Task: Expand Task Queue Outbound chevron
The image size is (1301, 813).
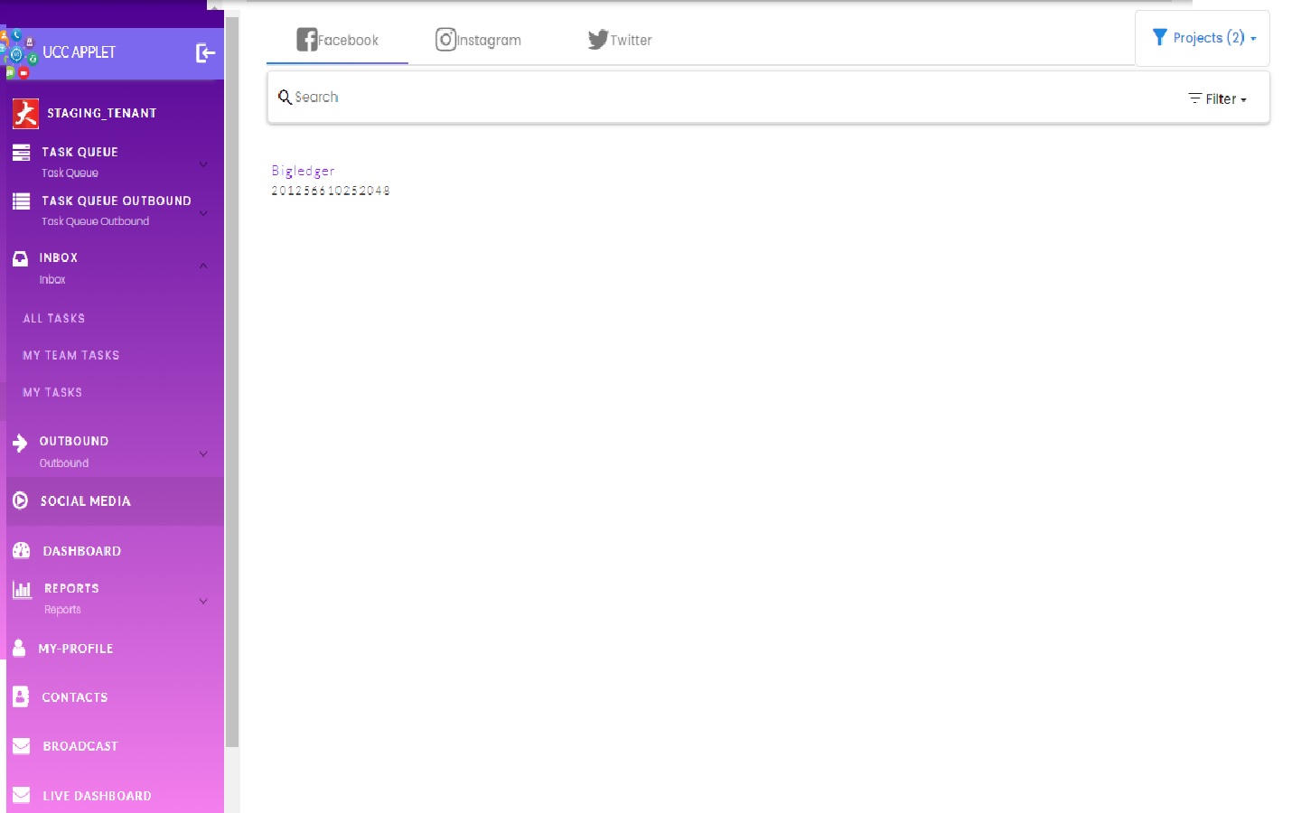Action: click(x=203, y=212)
